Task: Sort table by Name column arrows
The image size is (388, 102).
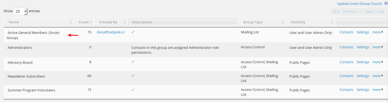Action: point(71,22)
